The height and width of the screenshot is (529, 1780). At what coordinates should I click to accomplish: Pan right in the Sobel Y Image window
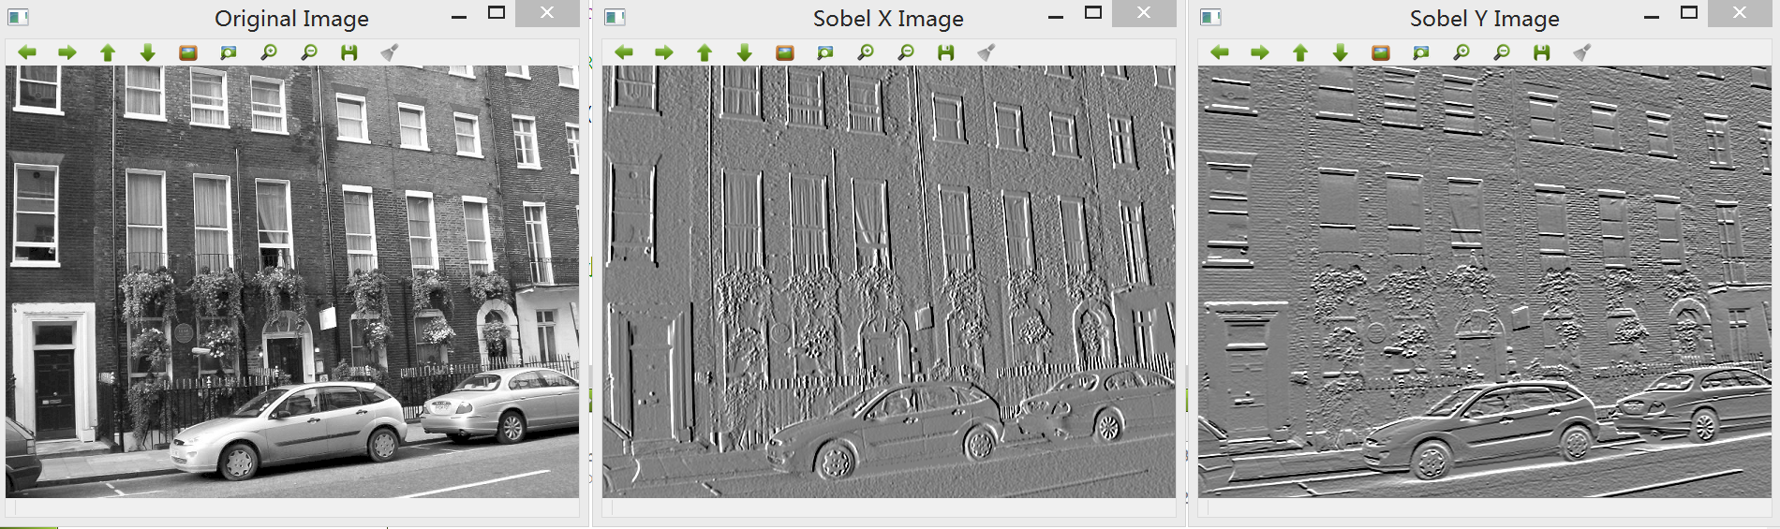tap(1260, 52)
